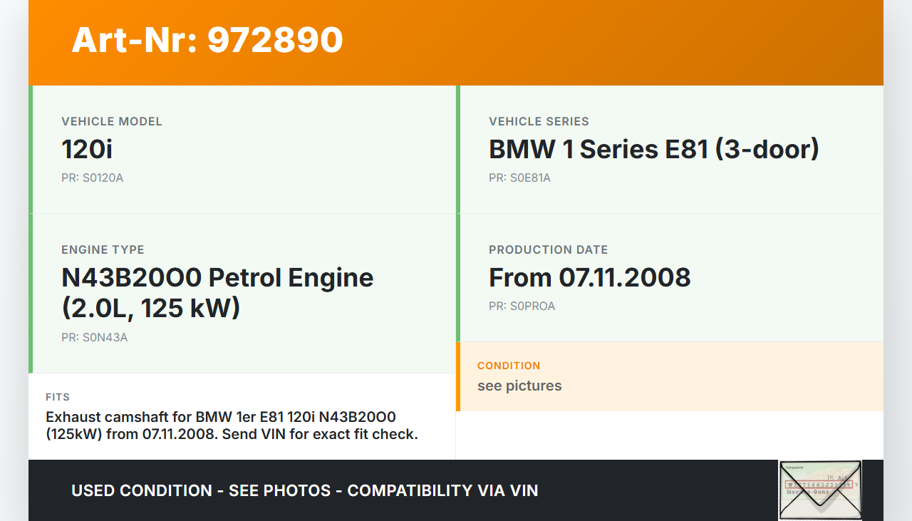Select the BMW 1 Series E81 (3-door) title
The height and width of the screenshot is (521, 912).
[653, 150]
